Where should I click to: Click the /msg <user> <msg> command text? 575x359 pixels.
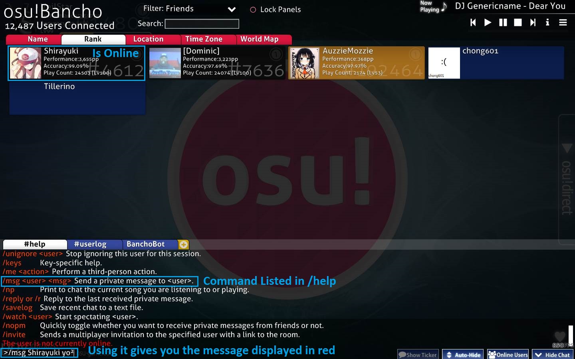click(x=37, y=281)
